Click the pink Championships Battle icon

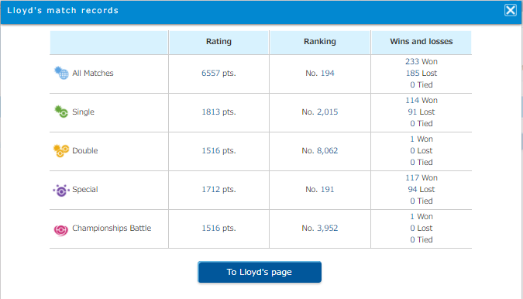61,229
